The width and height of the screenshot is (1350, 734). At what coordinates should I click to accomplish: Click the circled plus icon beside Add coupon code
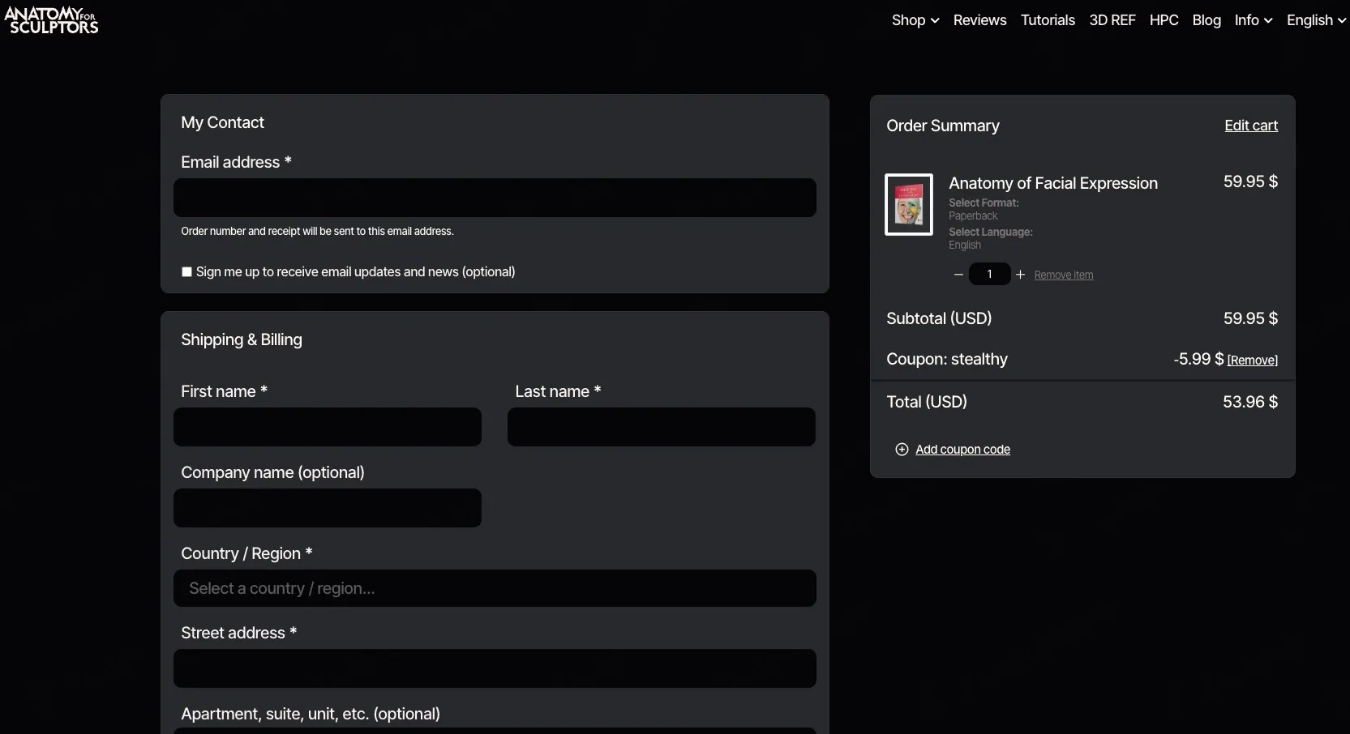902,450
